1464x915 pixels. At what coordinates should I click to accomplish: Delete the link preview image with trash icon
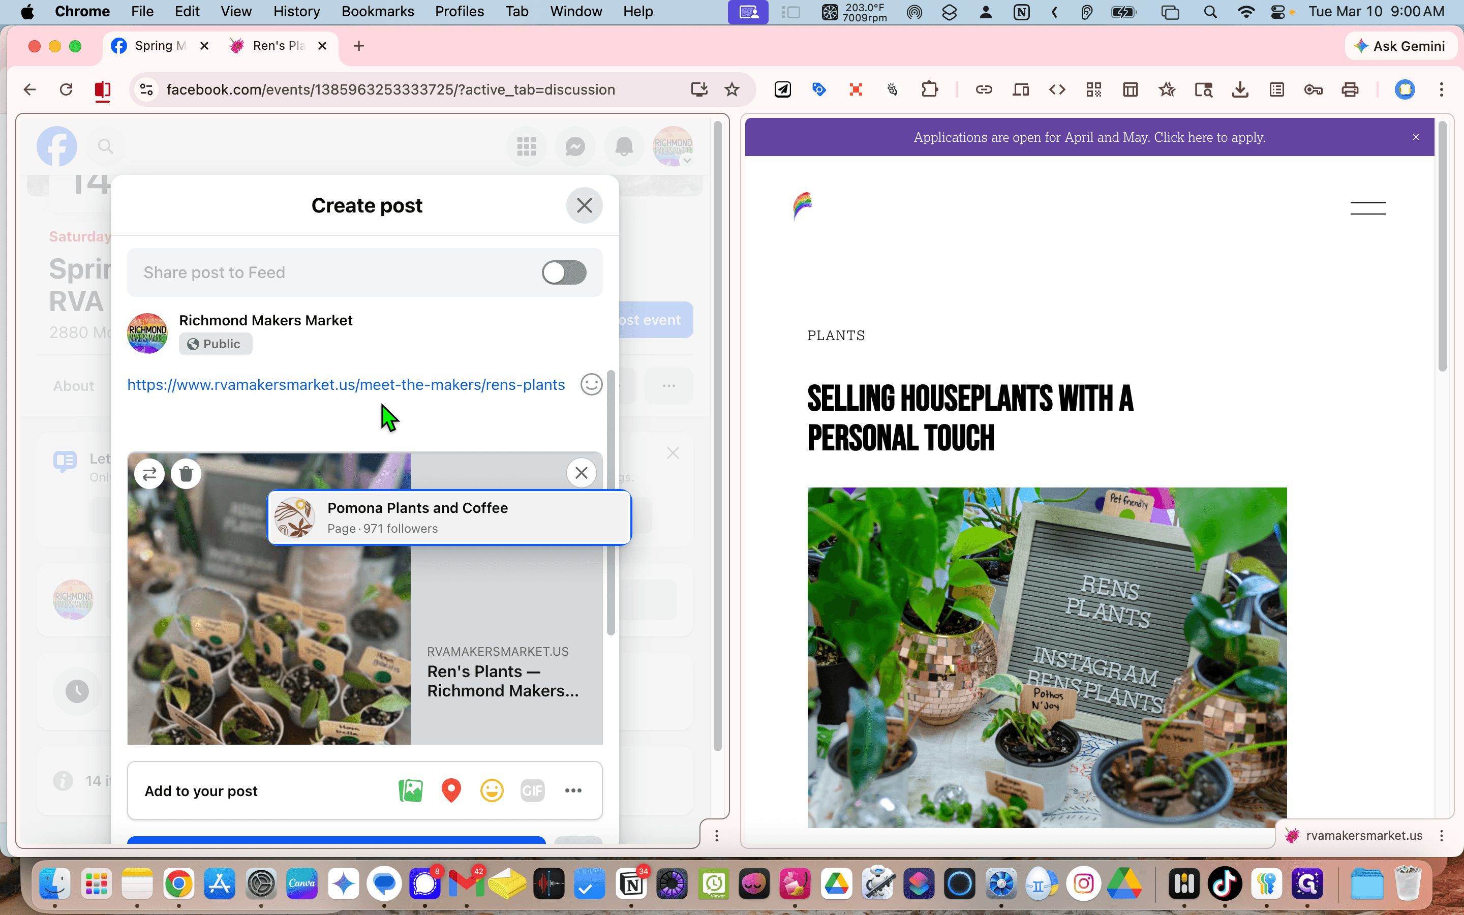tap(187, 474)
